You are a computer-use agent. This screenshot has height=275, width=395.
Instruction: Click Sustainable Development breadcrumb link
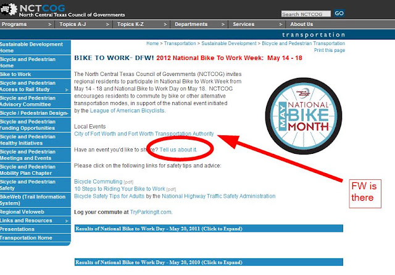[x=229, y=43]
